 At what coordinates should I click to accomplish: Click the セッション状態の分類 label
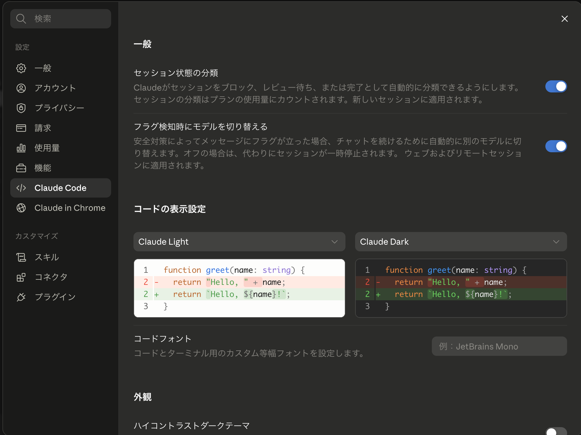[x=176, y=73]
